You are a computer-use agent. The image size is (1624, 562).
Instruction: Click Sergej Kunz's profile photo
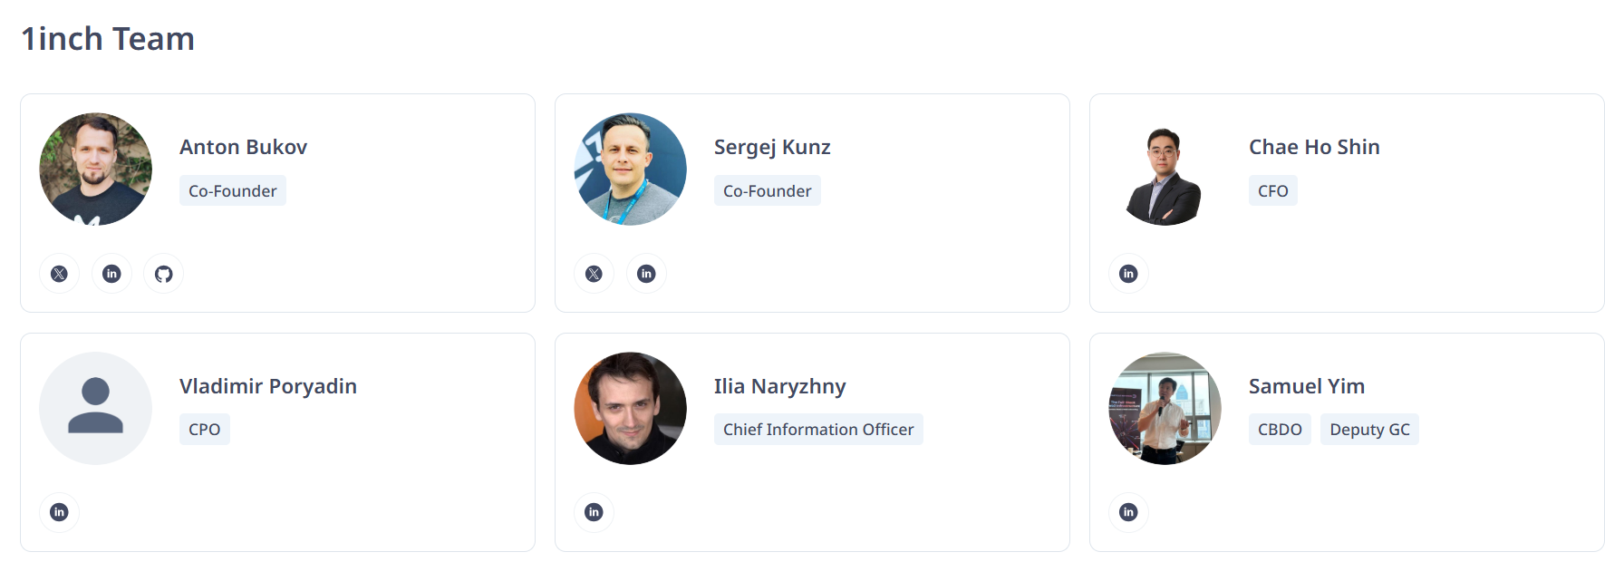[x=630, y=170]
